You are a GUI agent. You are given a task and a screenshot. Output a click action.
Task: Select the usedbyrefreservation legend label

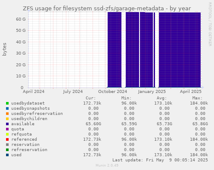tap(37, 114)
